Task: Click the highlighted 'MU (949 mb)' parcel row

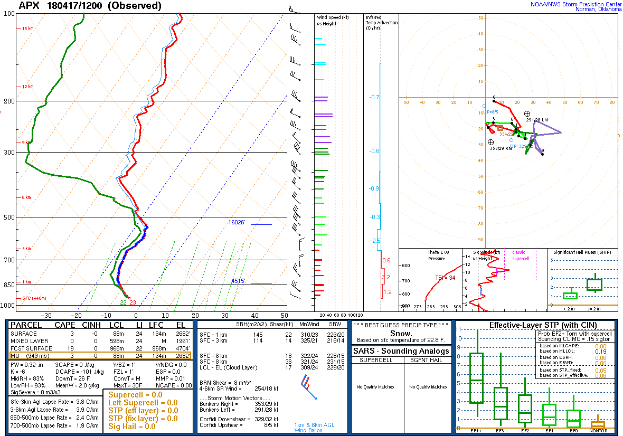Action: [100, 356]
